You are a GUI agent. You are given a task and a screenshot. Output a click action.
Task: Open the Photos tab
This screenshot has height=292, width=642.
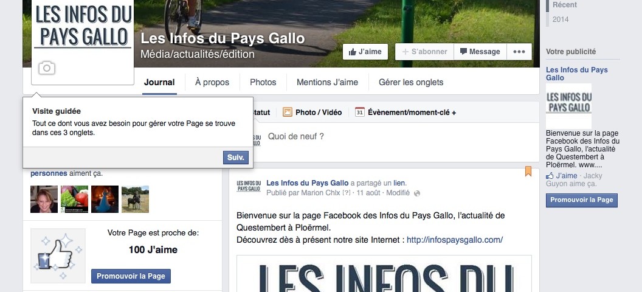point(263,82)
